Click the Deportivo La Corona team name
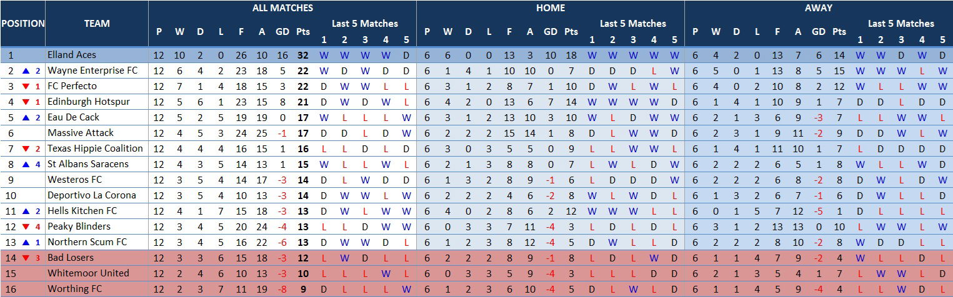 coord(91,195)
